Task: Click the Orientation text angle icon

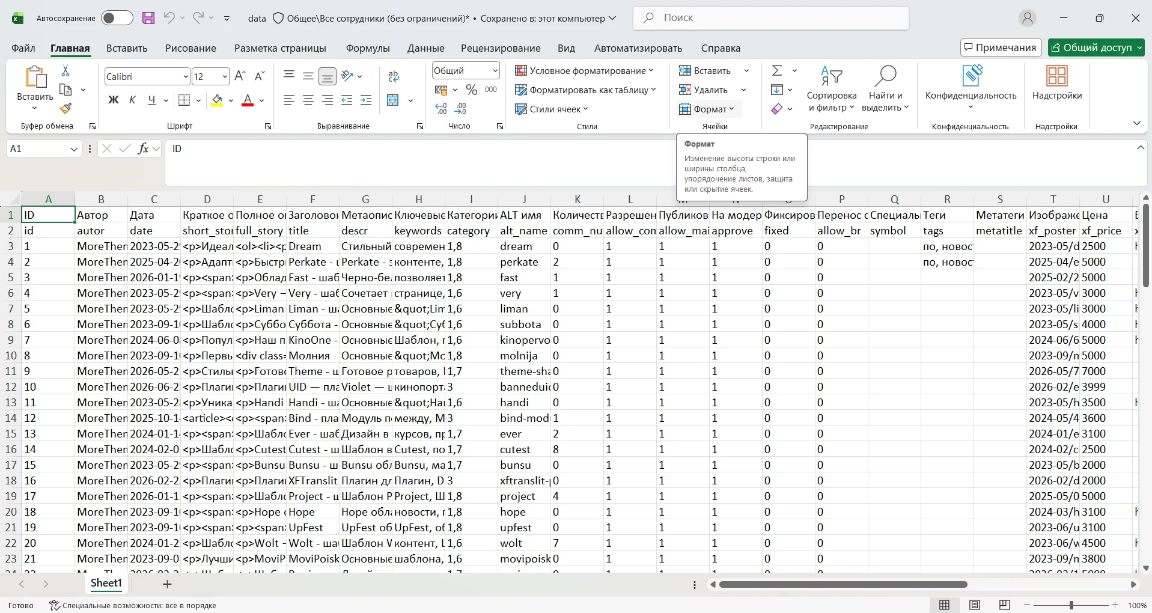Action: pyautogui.click(x=347, y=76)
